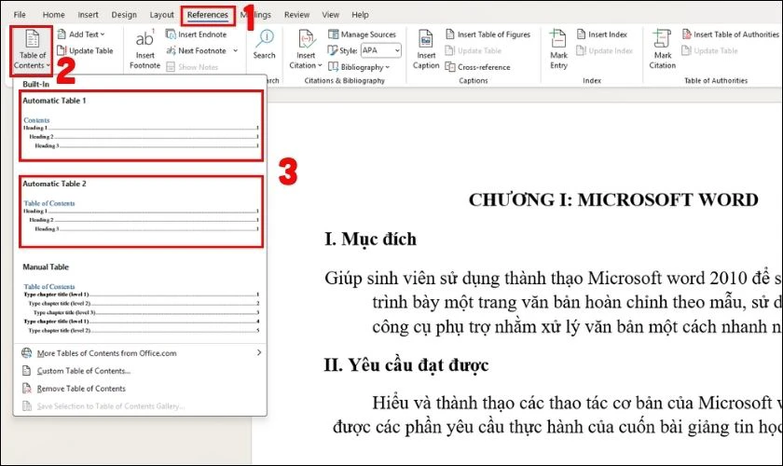Switch to the Review tab
The width and height of the screenshot is (783, 466).
(296, 15)
